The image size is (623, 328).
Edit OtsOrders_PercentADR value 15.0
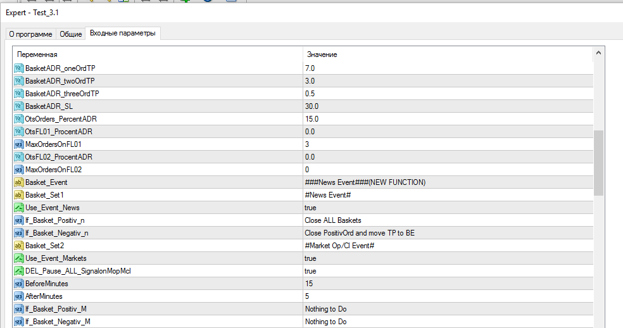pyautogui.click(x=448, y=119)
